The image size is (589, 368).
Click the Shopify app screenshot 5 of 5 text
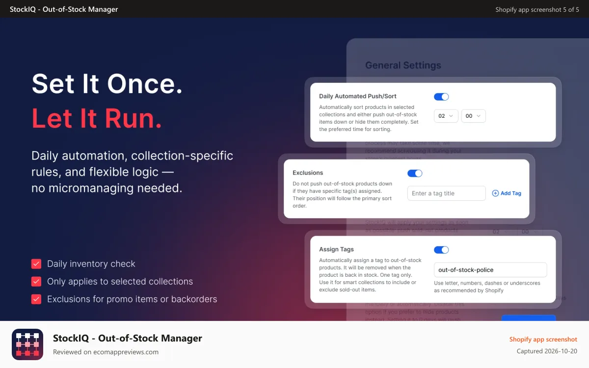pyautogui.click(x=537, y=9)
